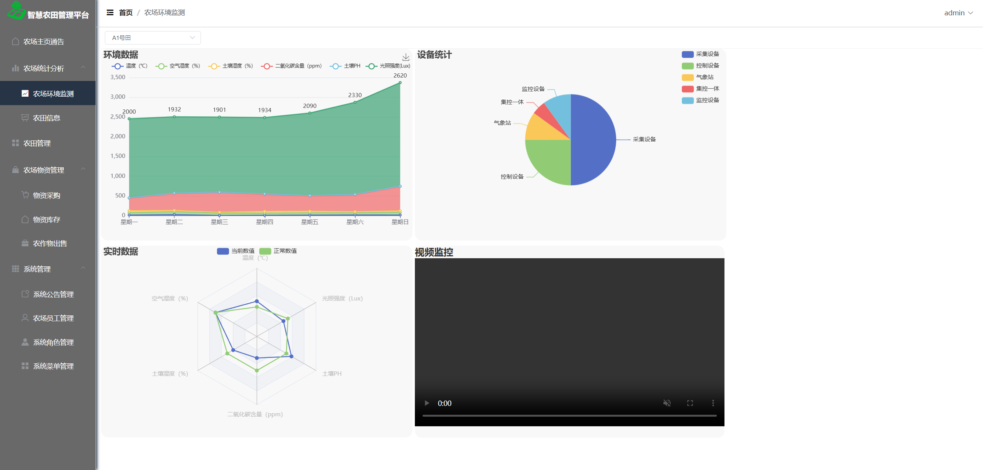The width and height of the screenshot is (983, 470).
Task: Unmute the video player audio
Action: [667, 403]
